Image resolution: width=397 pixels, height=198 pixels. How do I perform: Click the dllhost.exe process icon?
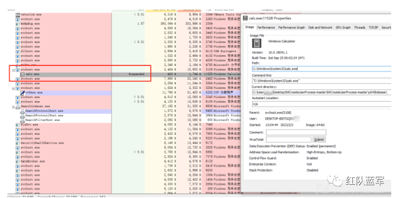tap(17, 52)
